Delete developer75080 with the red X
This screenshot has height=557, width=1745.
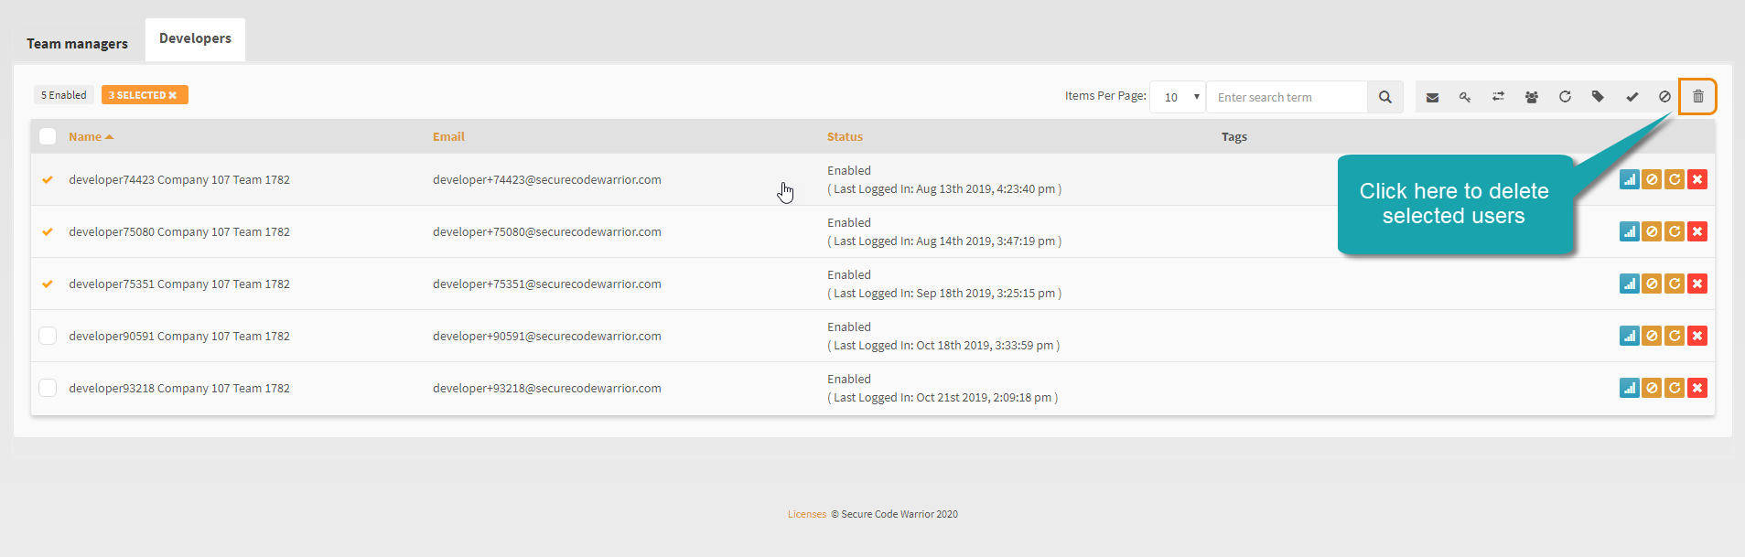[x=1697, y=231]
